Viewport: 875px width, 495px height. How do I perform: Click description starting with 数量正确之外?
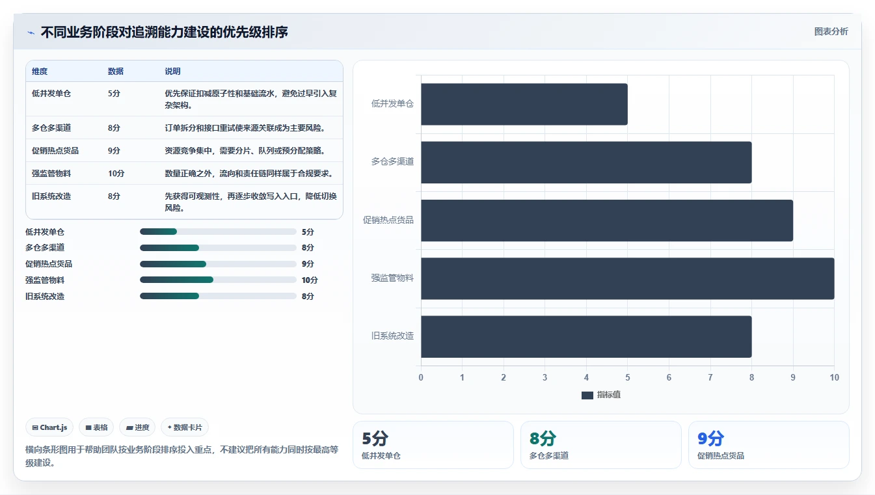(x=249, y=173)
